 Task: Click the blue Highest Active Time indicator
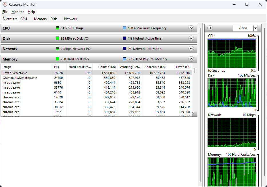(x=124, y=38)
